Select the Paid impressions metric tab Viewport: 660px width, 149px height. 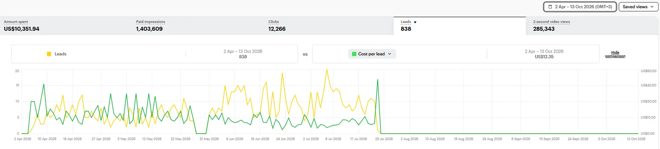tap(198, 26)
